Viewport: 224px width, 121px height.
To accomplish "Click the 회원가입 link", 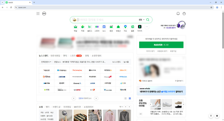I will click(173, 51).
